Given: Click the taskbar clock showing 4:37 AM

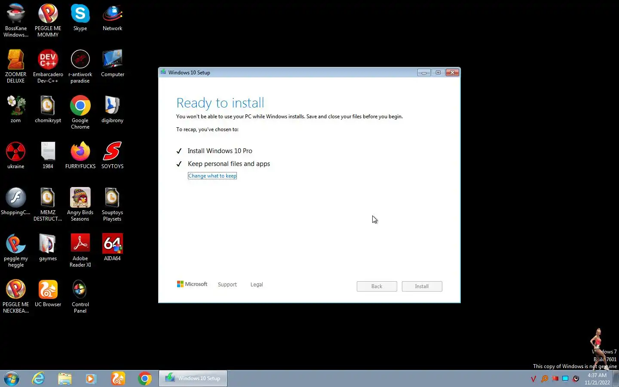Looking at the screenshot, I should coord(597,379).
